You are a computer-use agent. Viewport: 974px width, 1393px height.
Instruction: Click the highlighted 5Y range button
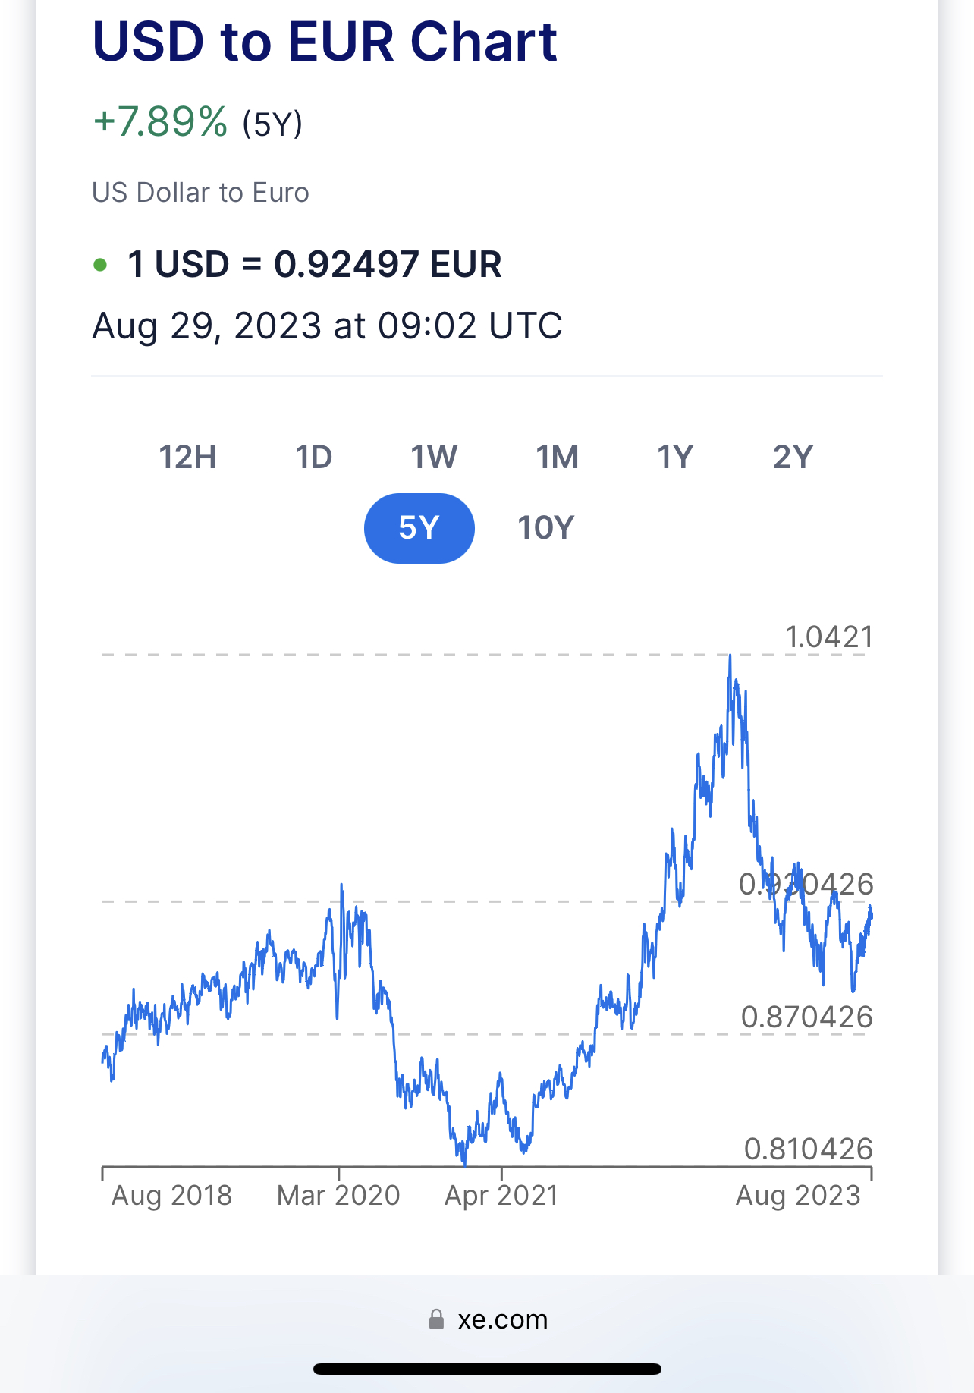[419, 528]
